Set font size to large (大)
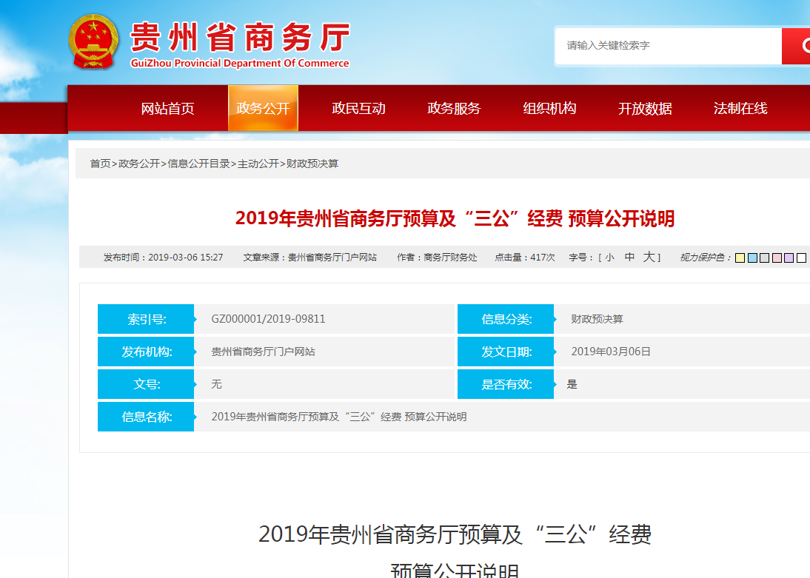810x578 pixels. coord(649,258)
